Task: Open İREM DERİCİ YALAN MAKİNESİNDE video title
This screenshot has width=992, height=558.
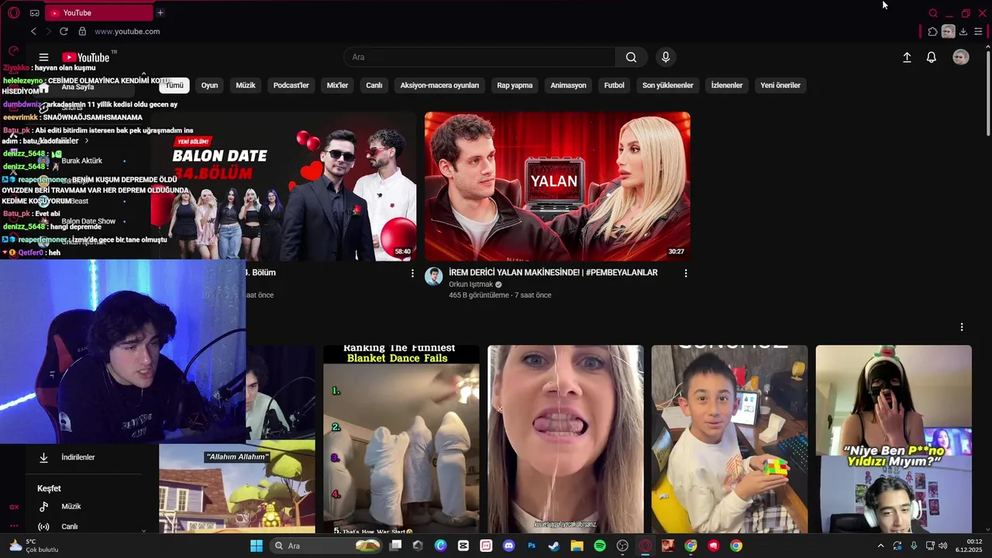Action: (553, 273)
